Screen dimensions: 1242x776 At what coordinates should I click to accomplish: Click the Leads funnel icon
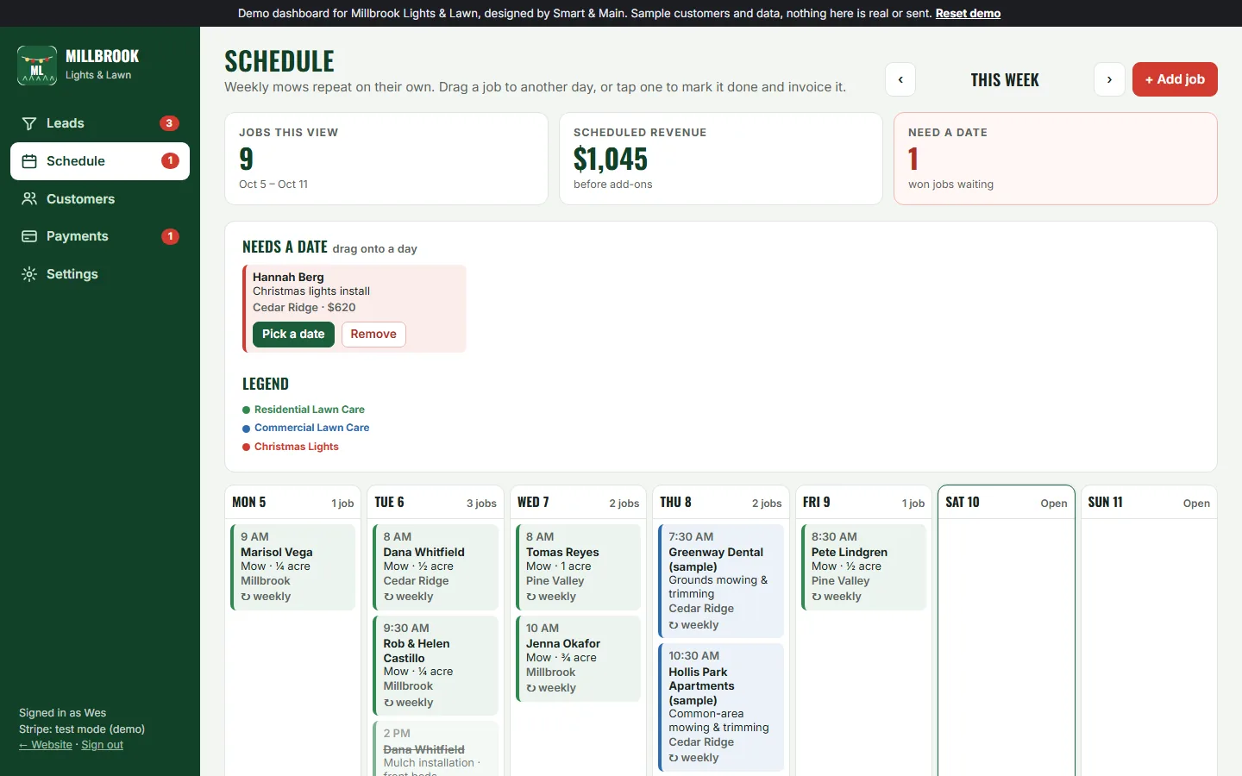[x=29, y=123]
